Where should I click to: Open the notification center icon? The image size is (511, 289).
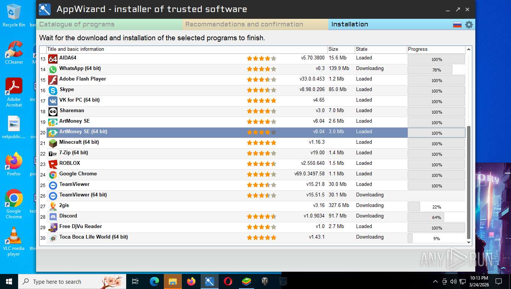pos(499,281)
